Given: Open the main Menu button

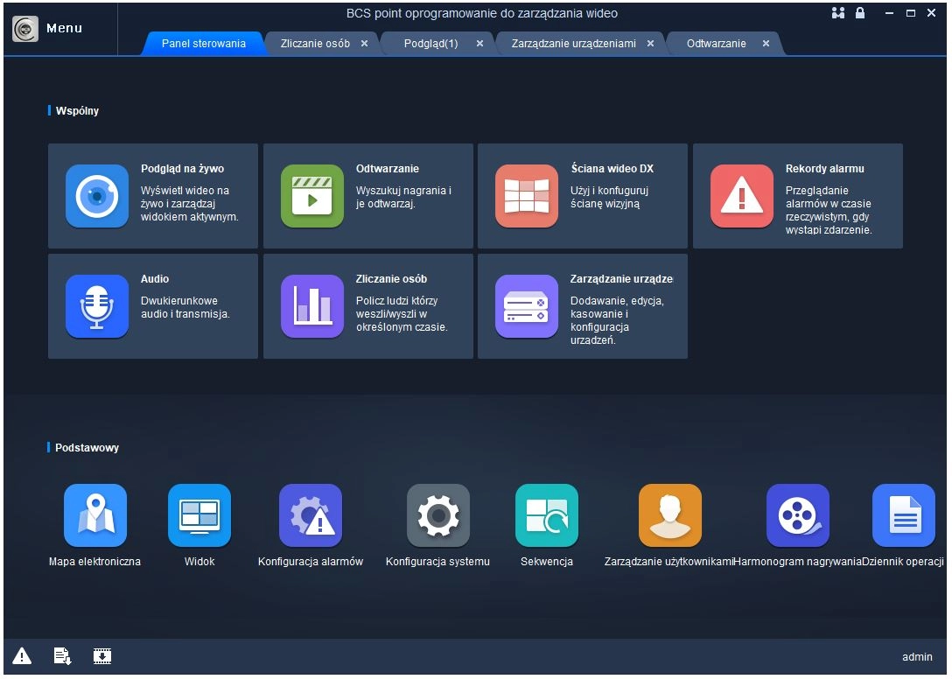Looking at the screenshot, I should click(49, 28).
